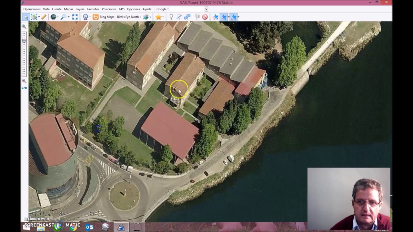Image resolution: width=413 pixels, height=232 pixels.
Task: Open the Mapas menu
Action: click(x=68, y=9)
